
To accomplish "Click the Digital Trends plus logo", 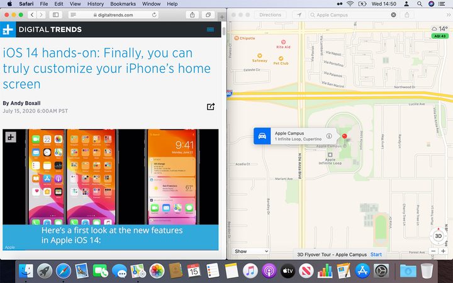I will 8,30.
